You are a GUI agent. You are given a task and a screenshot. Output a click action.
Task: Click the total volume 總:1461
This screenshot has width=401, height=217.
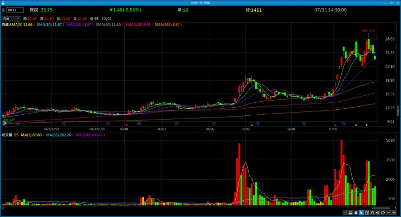[x=254, y=10]
